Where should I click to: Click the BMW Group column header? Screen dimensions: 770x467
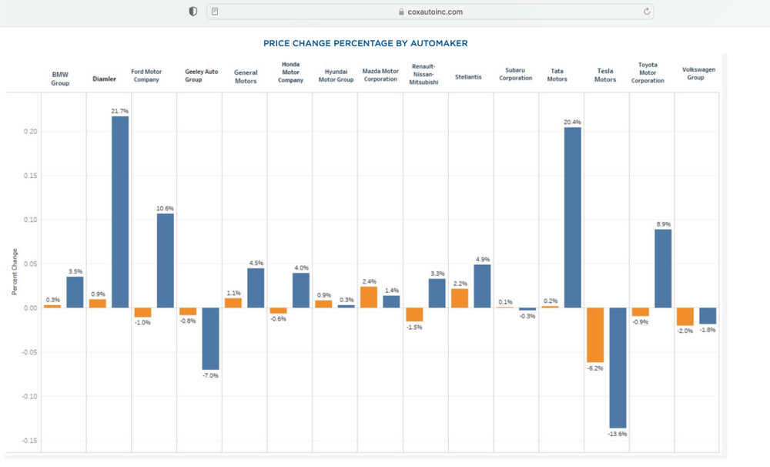pos(60,79)
